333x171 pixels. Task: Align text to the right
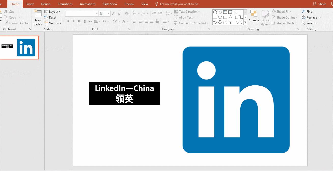pyautogui.click(x=146, y=22)
